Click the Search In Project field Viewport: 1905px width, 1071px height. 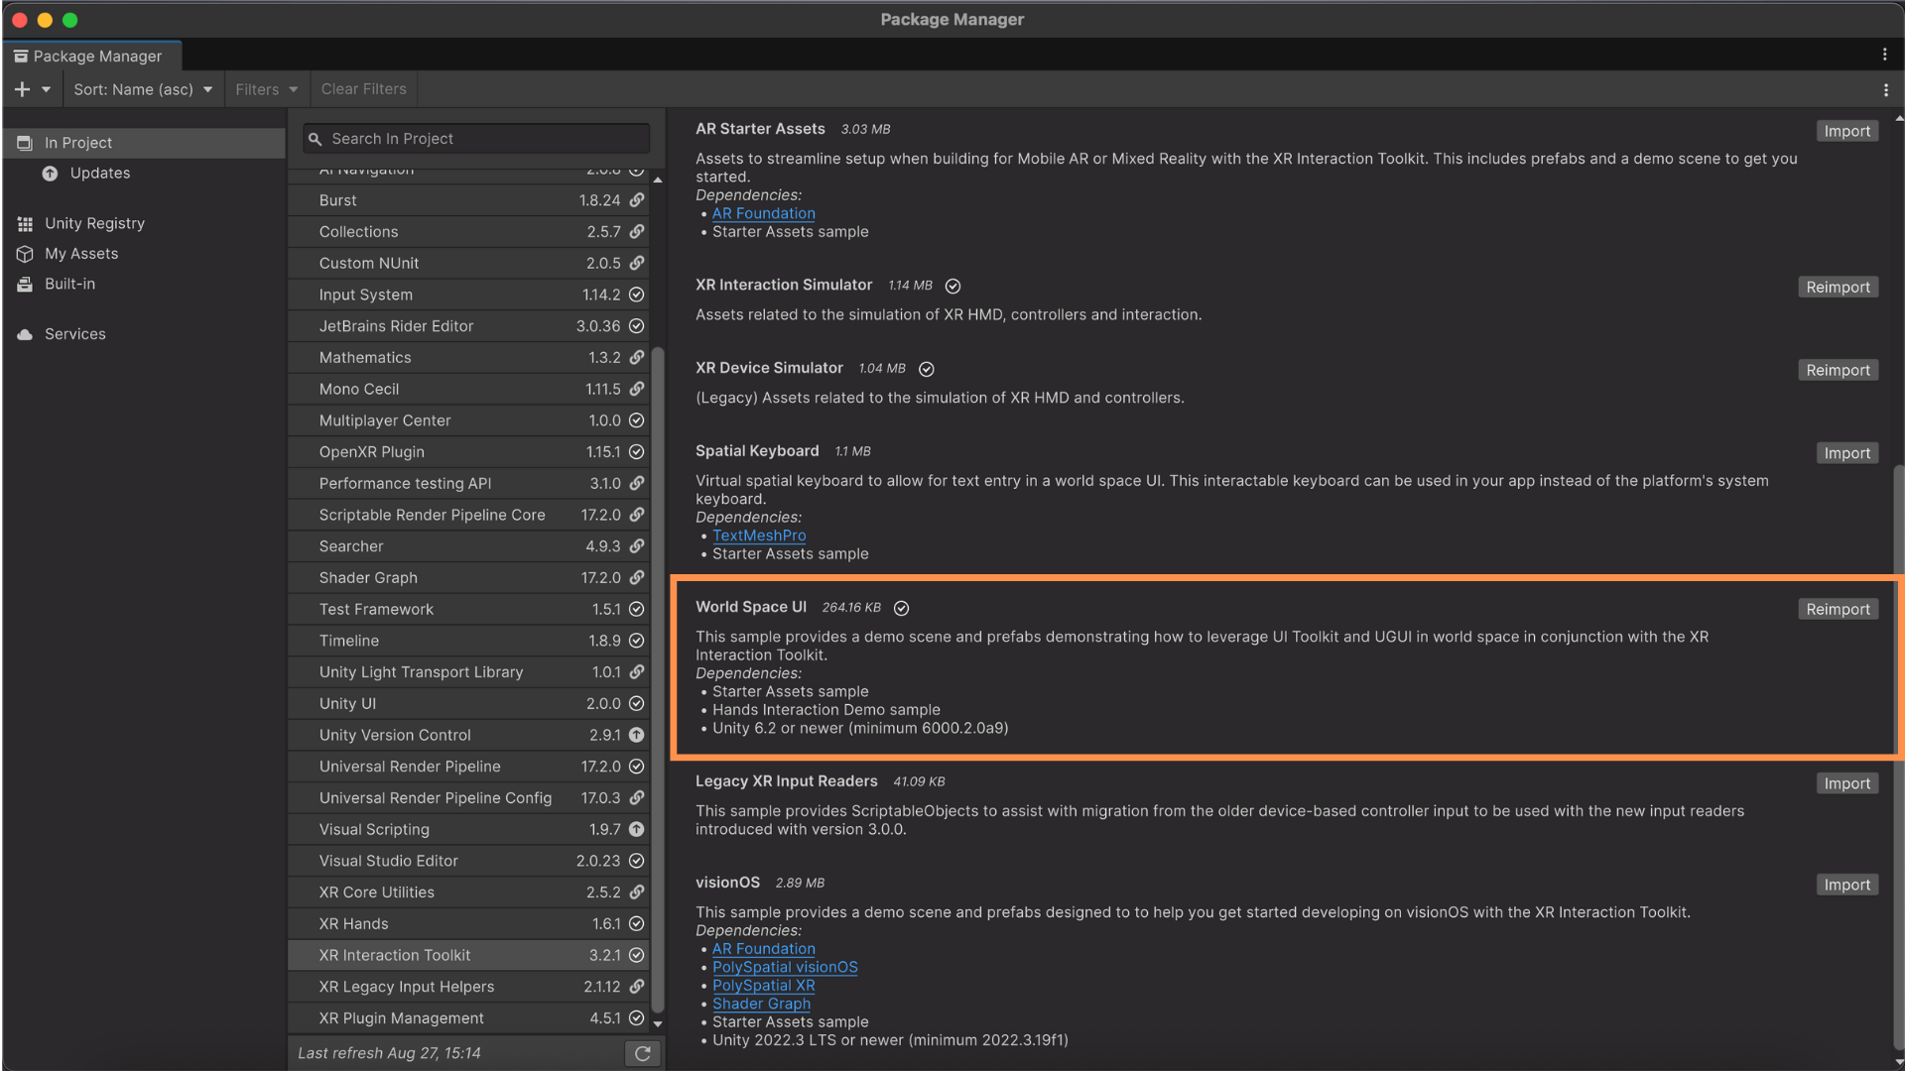click(x=476, y=139)
